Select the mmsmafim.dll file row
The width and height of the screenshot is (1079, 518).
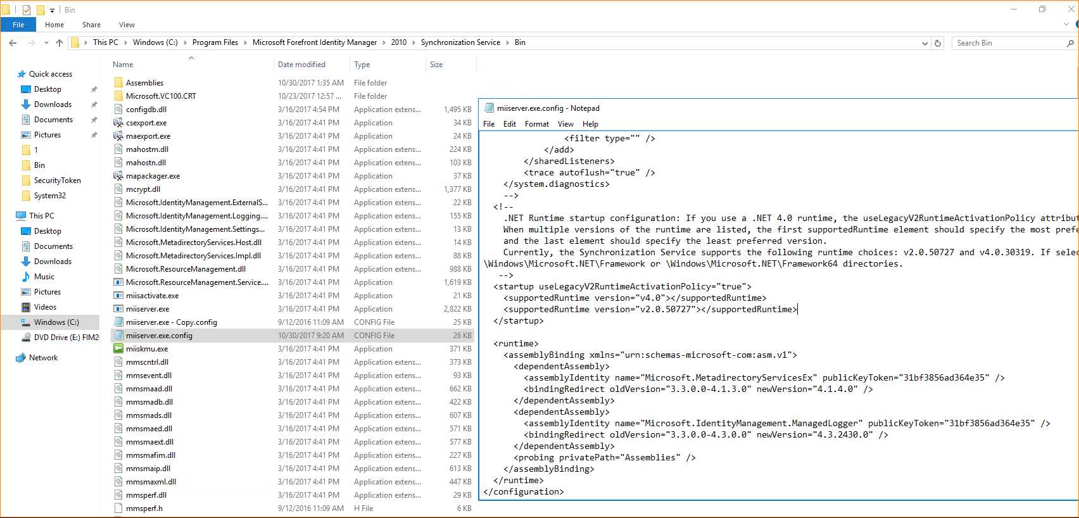coord(293,455)
